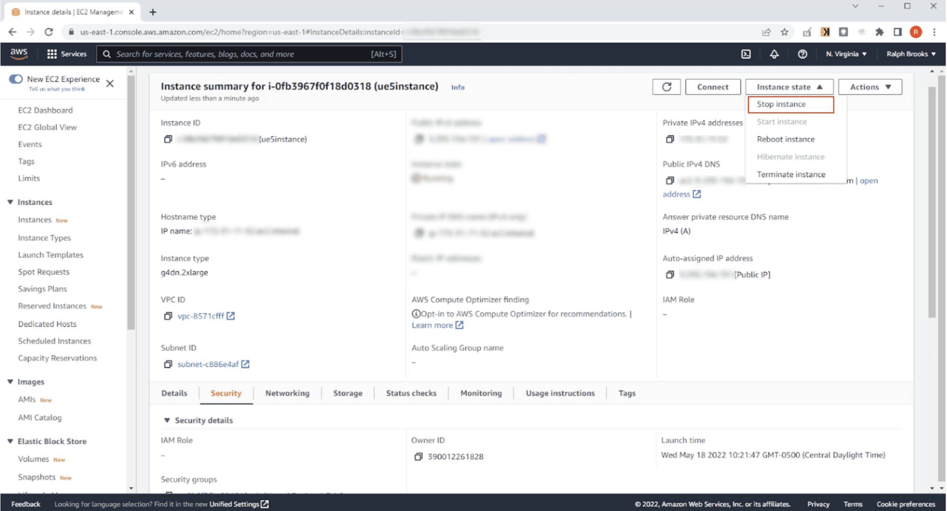This screenshot has height=511, width=947.
Task: Bookmark this page with star icon
Action: point(785,32)
